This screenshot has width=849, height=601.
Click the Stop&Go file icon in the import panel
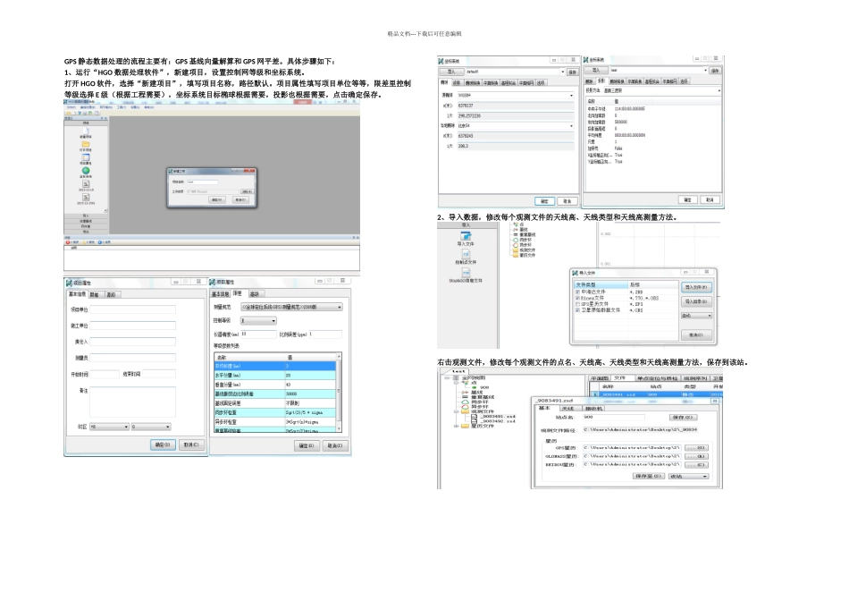pyautogui.click(x=466, y=273)
